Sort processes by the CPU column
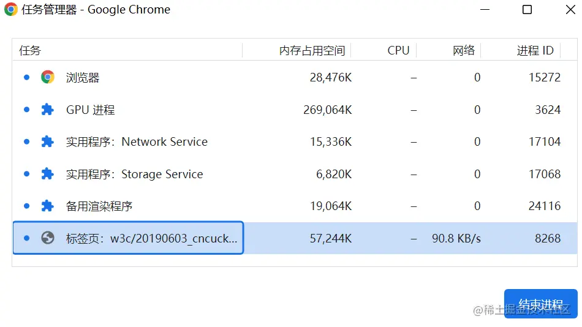The height and width of the screenshot is (327, 582). [x=398, y=50]
